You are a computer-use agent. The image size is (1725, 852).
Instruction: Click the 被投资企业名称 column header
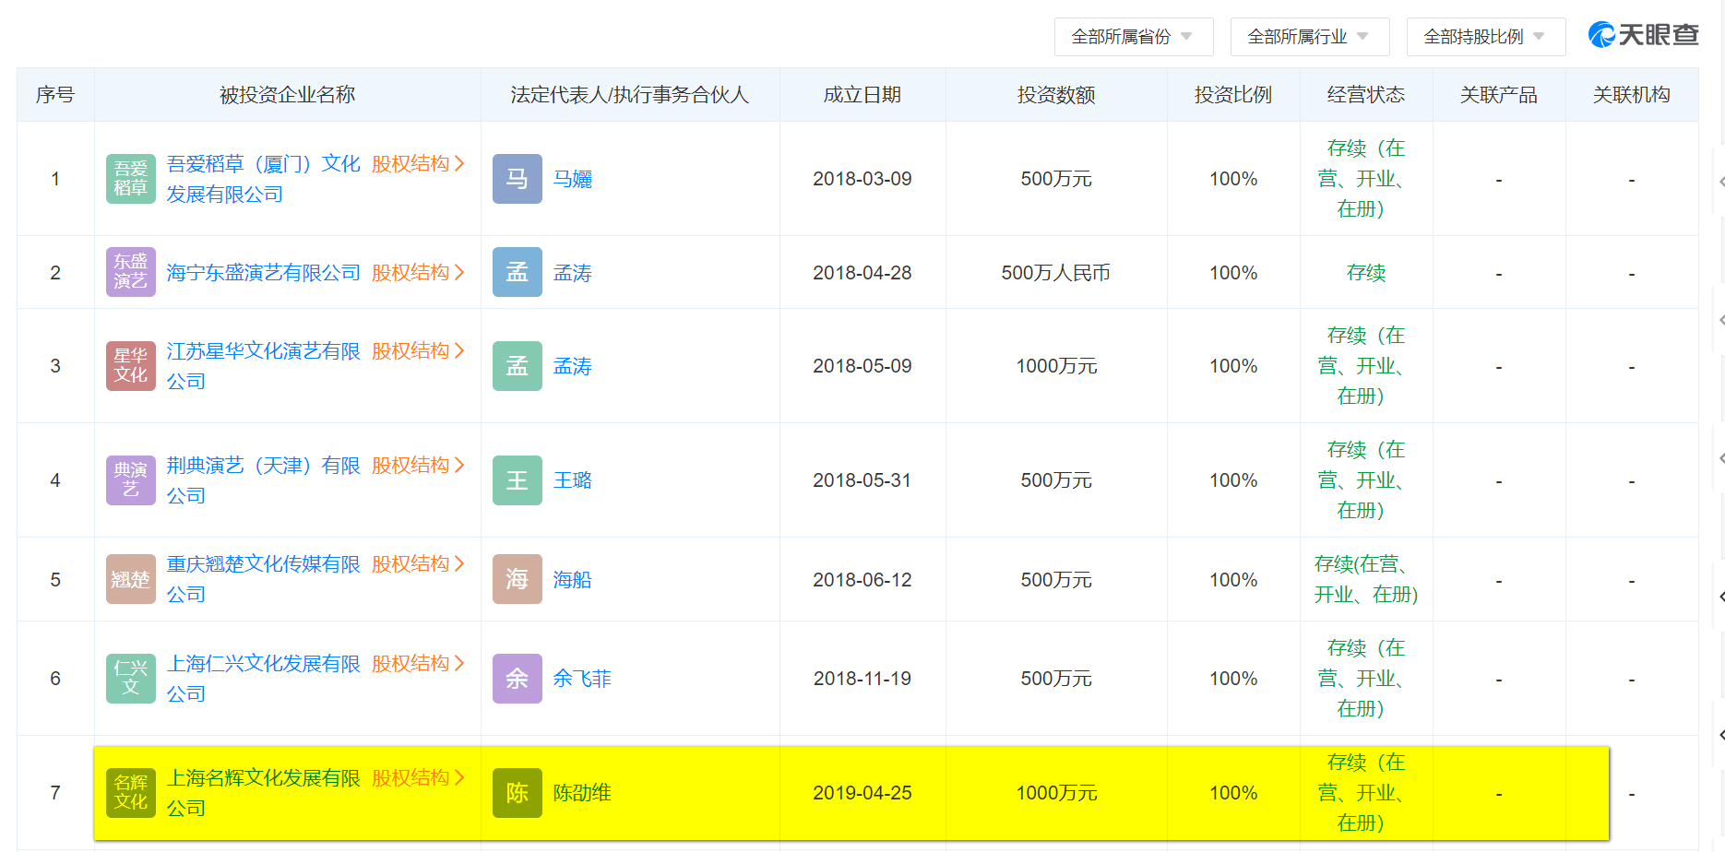[x=288, y=95]
